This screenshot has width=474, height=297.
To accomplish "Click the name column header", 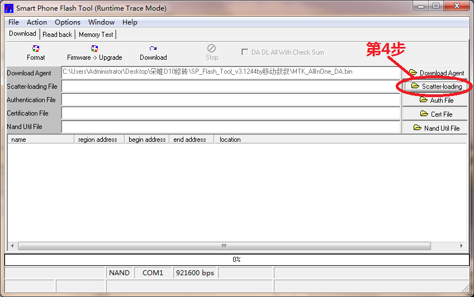I will click(x=41, y=140).
